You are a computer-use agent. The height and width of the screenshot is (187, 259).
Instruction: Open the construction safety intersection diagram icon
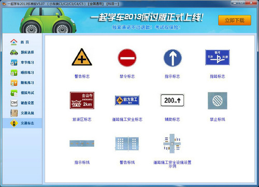point(172,144)
